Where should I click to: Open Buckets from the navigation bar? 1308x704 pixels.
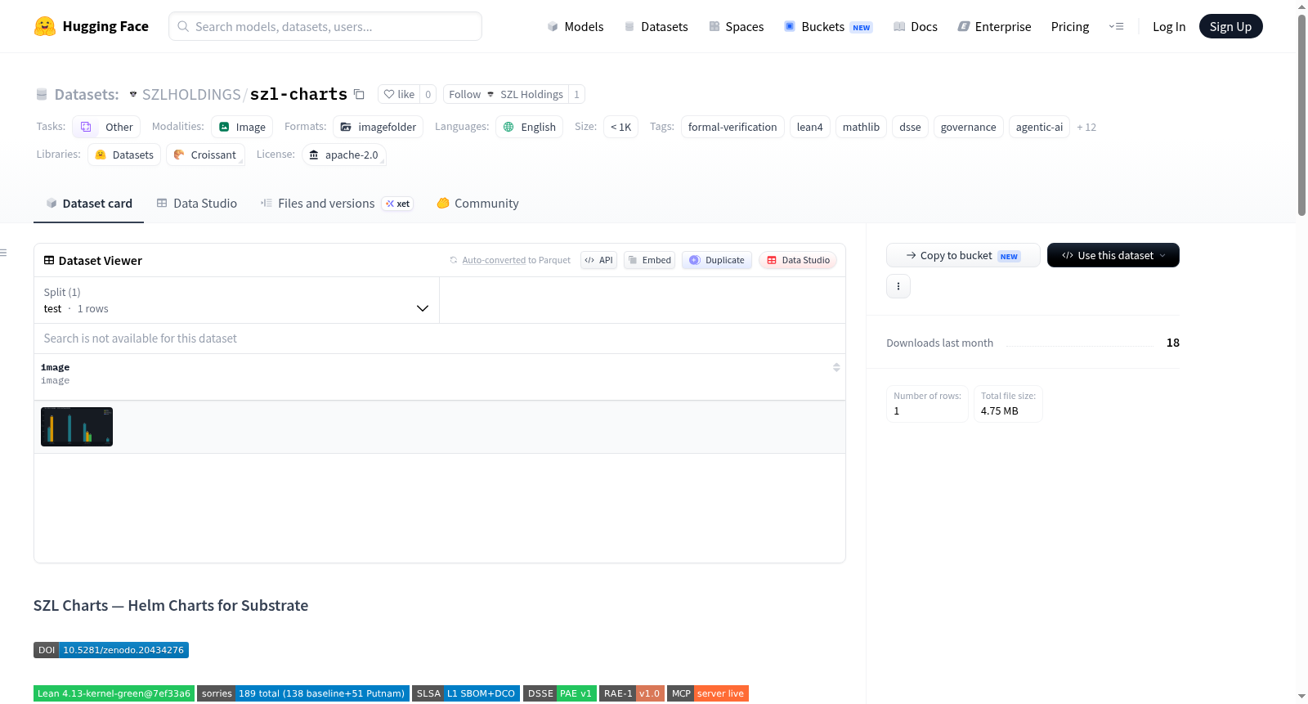click(x=828, y=26)
